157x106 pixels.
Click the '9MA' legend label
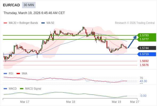point(24,74)
